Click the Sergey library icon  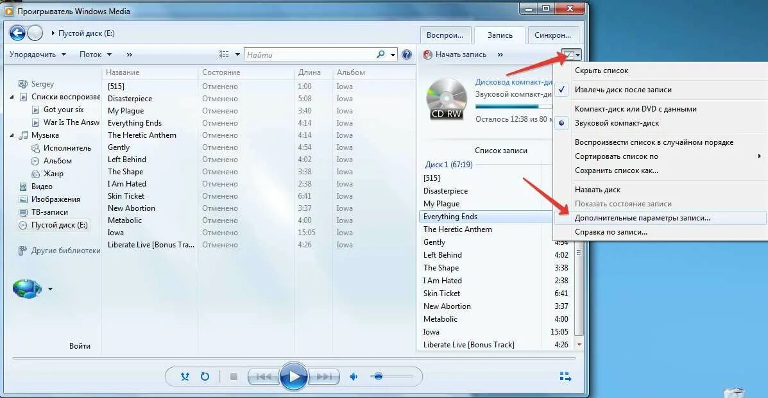pyautogui.click(x=22, y=84)
